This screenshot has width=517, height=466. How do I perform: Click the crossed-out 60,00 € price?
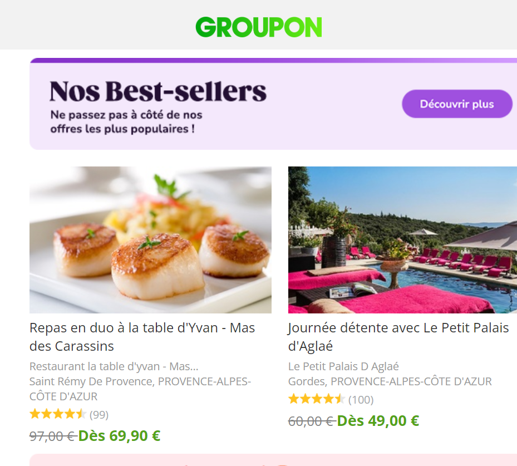coord(312,421)
